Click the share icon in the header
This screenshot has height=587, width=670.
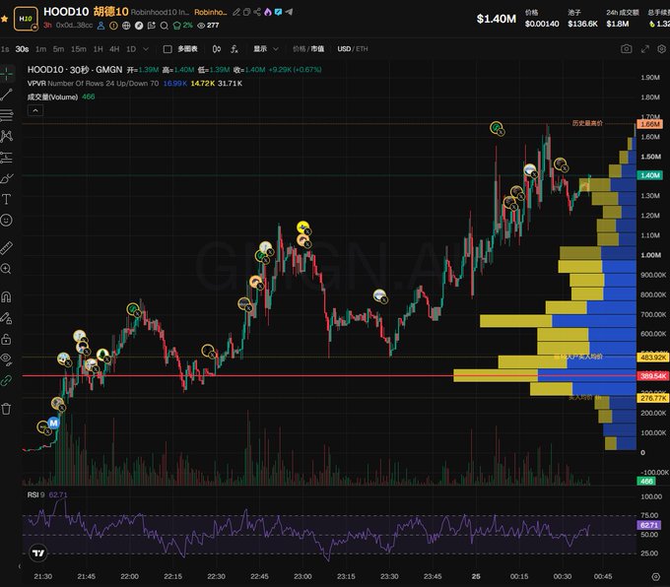(x=257, y=12)
